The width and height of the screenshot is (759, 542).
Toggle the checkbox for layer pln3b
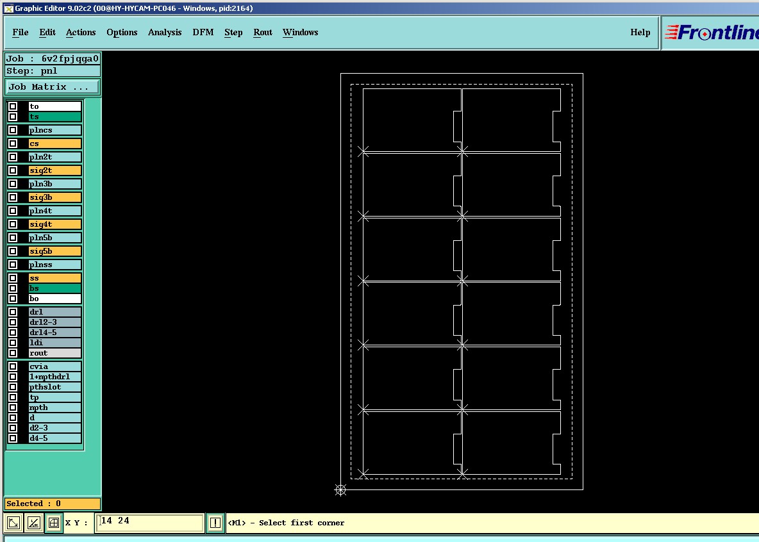point(13,184)
